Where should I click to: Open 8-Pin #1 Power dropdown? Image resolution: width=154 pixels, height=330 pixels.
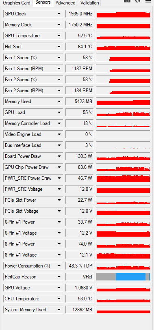pyautogui.click(x=59, y=244)
